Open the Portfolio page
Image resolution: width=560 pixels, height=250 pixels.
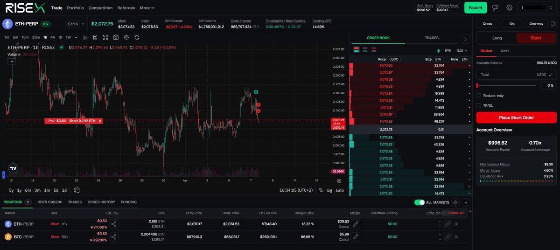(x=76, y=8)
